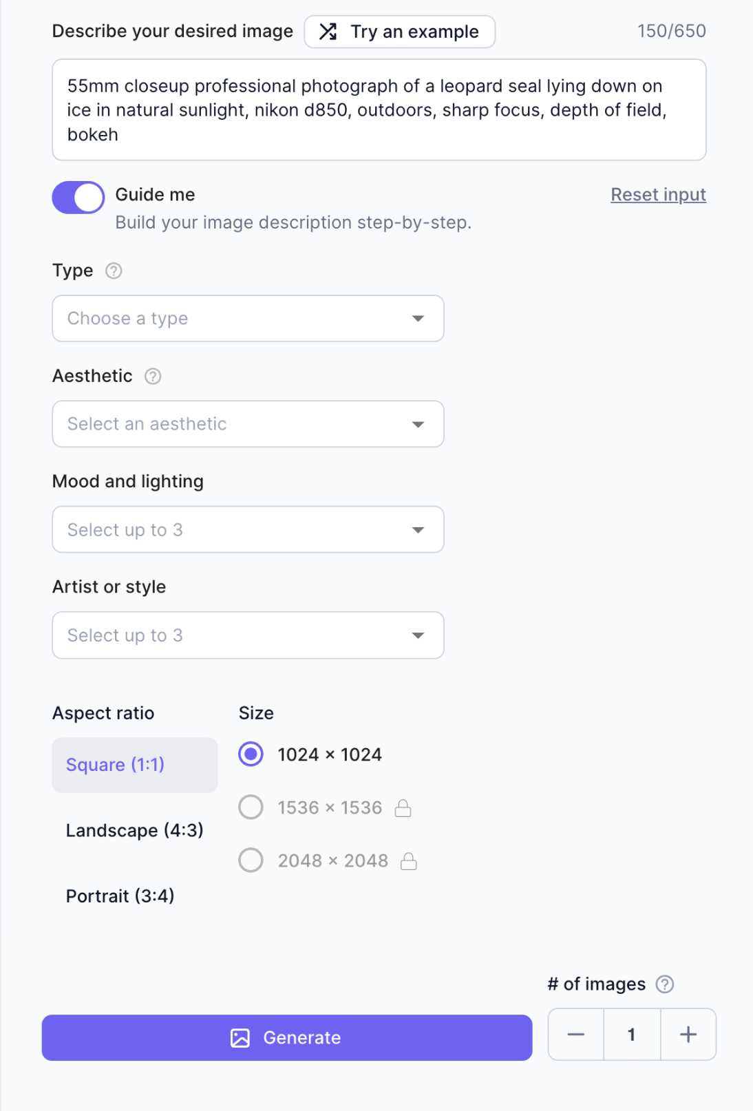Choose the 1536 × 1536 size option
Viewport: 753px width, 1111px height.
tap(251, 807)
